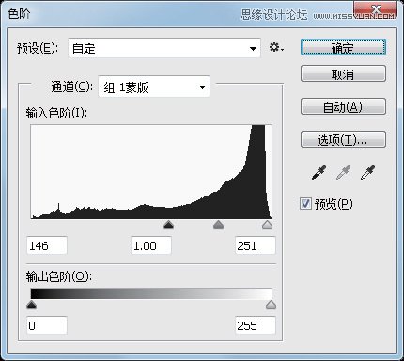Image resolution: width=404 pixels, height=361 pixels.
Task: Click the output black level slider triangle
Action: click(31, 305)
